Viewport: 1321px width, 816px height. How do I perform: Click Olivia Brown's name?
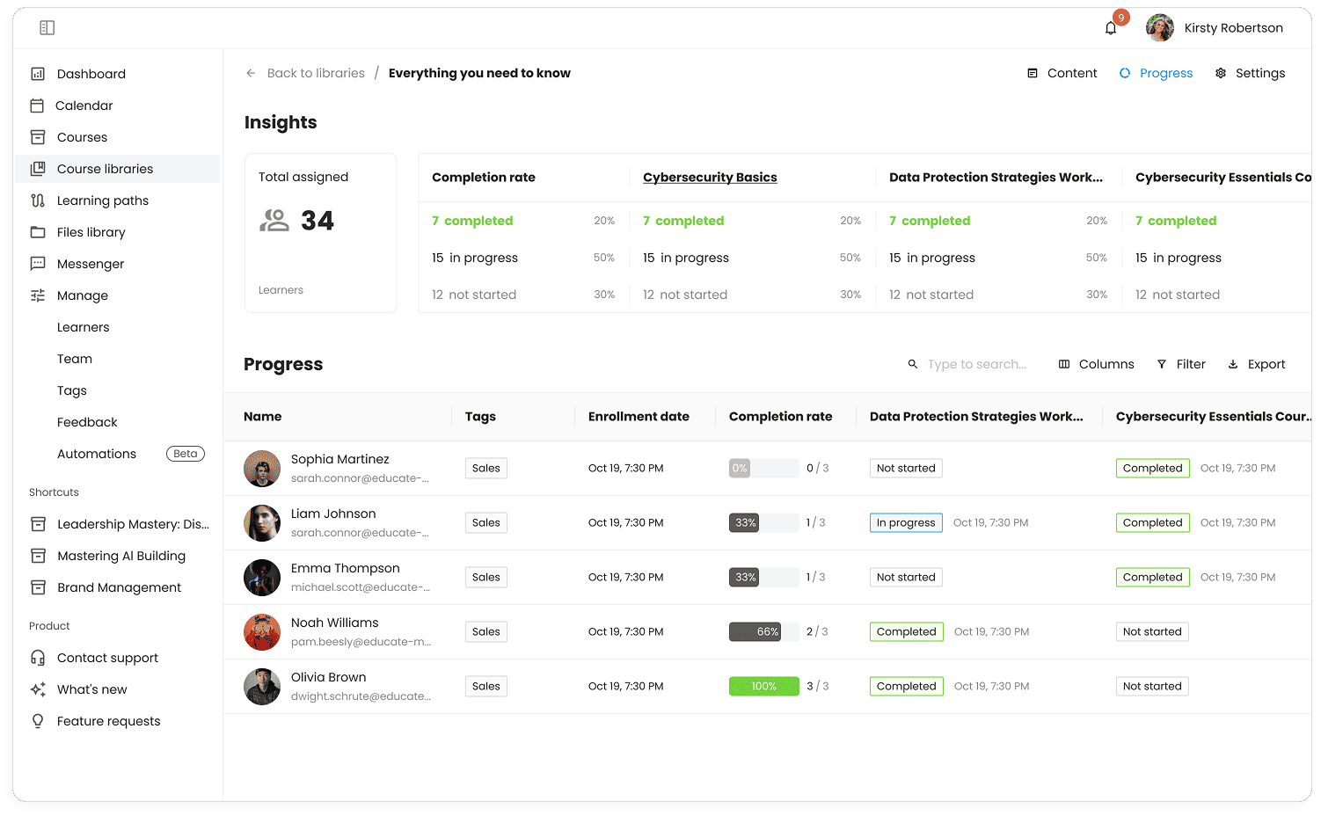(329, 677)
